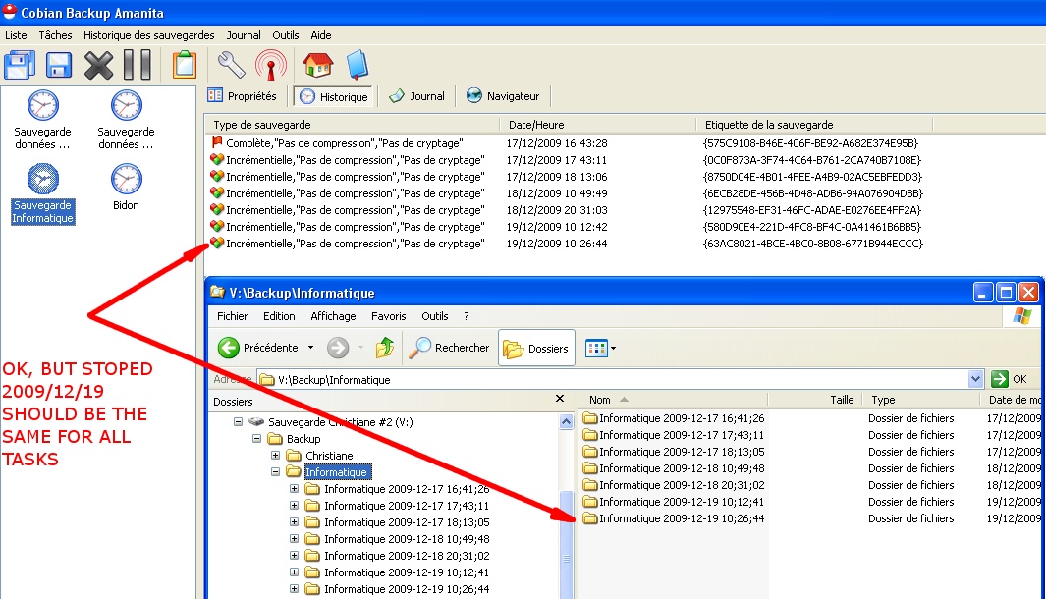
Task: Select the Bidon task
Action: pyautogui.click(x=126, y=188)
